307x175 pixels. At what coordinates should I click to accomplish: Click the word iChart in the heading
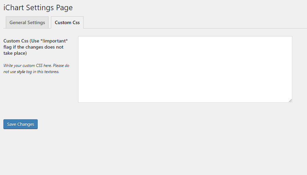click(x=14, y=7)
